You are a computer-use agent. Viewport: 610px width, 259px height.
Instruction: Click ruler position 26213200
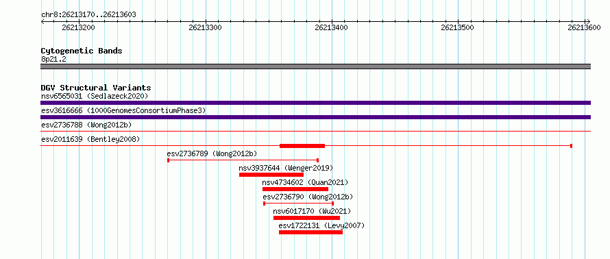(x=78, y=28)
